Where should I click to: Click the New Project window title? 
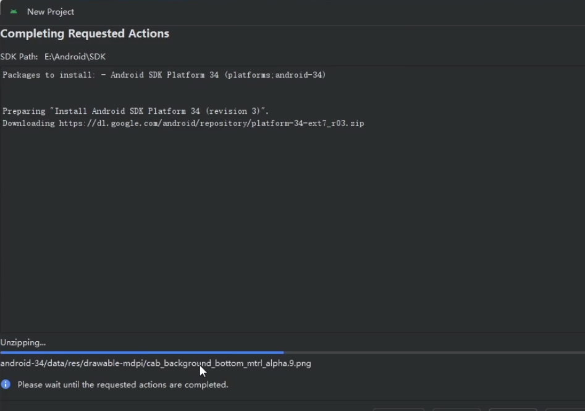tap(51, 12)
